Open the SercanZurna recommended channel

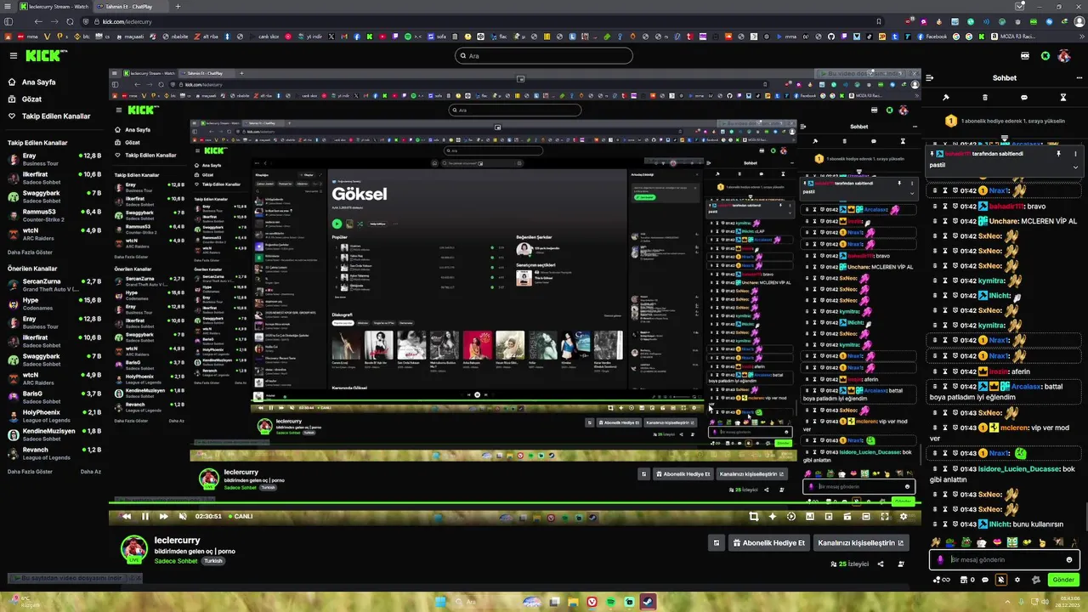pyautogui.click(x=54, y=285)
